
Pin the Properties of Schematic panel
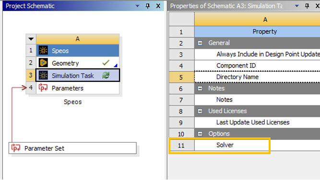point(307,6)
